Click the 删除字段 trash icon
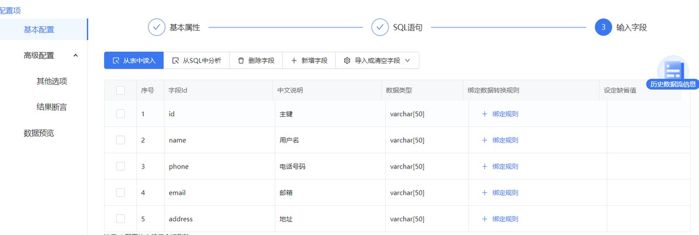This screenshot has height=235, width=699. point(241,61)
